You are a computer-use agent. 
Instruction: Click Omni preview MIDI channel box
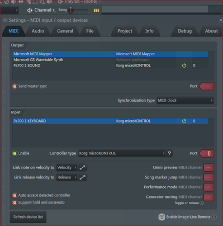tap(209, 168)
